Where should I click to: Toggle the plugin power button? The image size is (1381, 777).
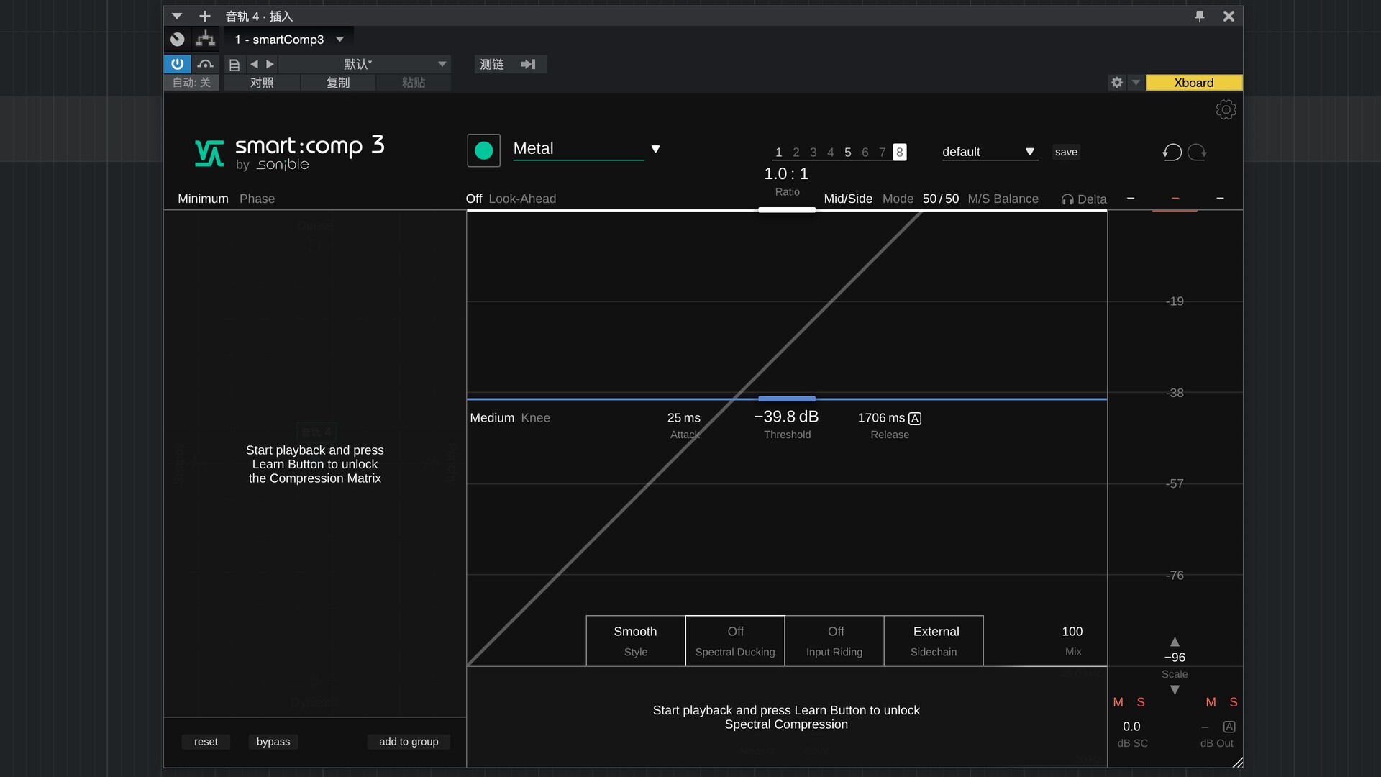click(177, 64)
